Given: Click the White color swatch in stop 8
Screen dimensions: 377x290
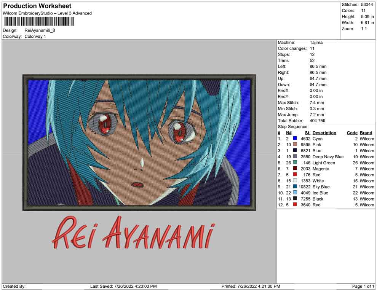Looking at the screenshot, I should click(x=295, y=181).
